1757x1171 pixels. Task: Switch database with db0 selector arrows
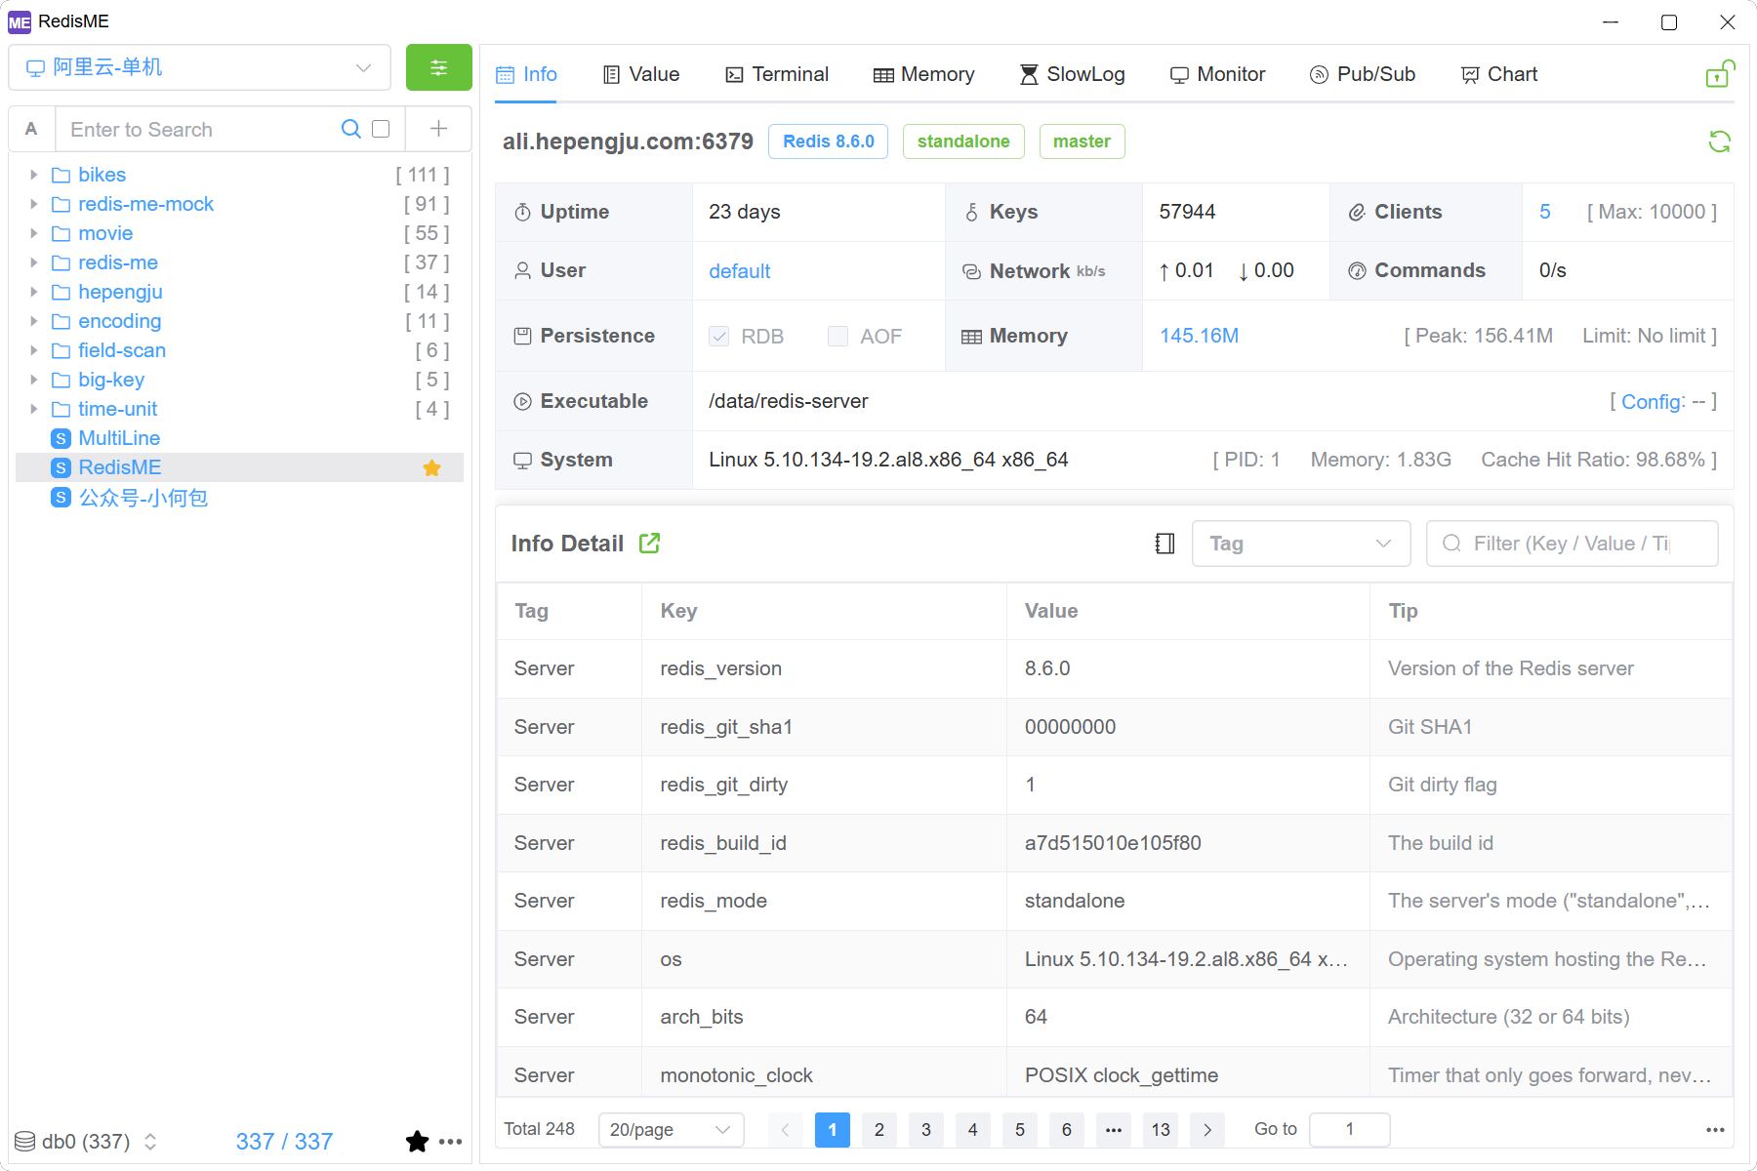150,1141
